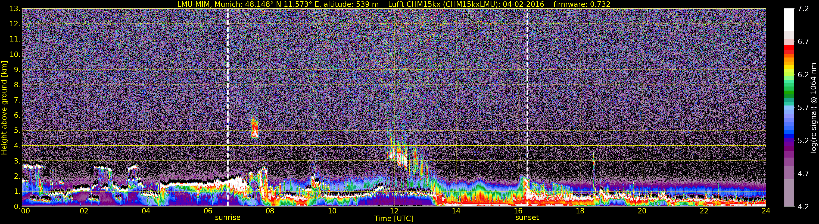Click the x-axis tick label '16'
This screenshot has height=224, width=819.
click(x=518, y=211)
